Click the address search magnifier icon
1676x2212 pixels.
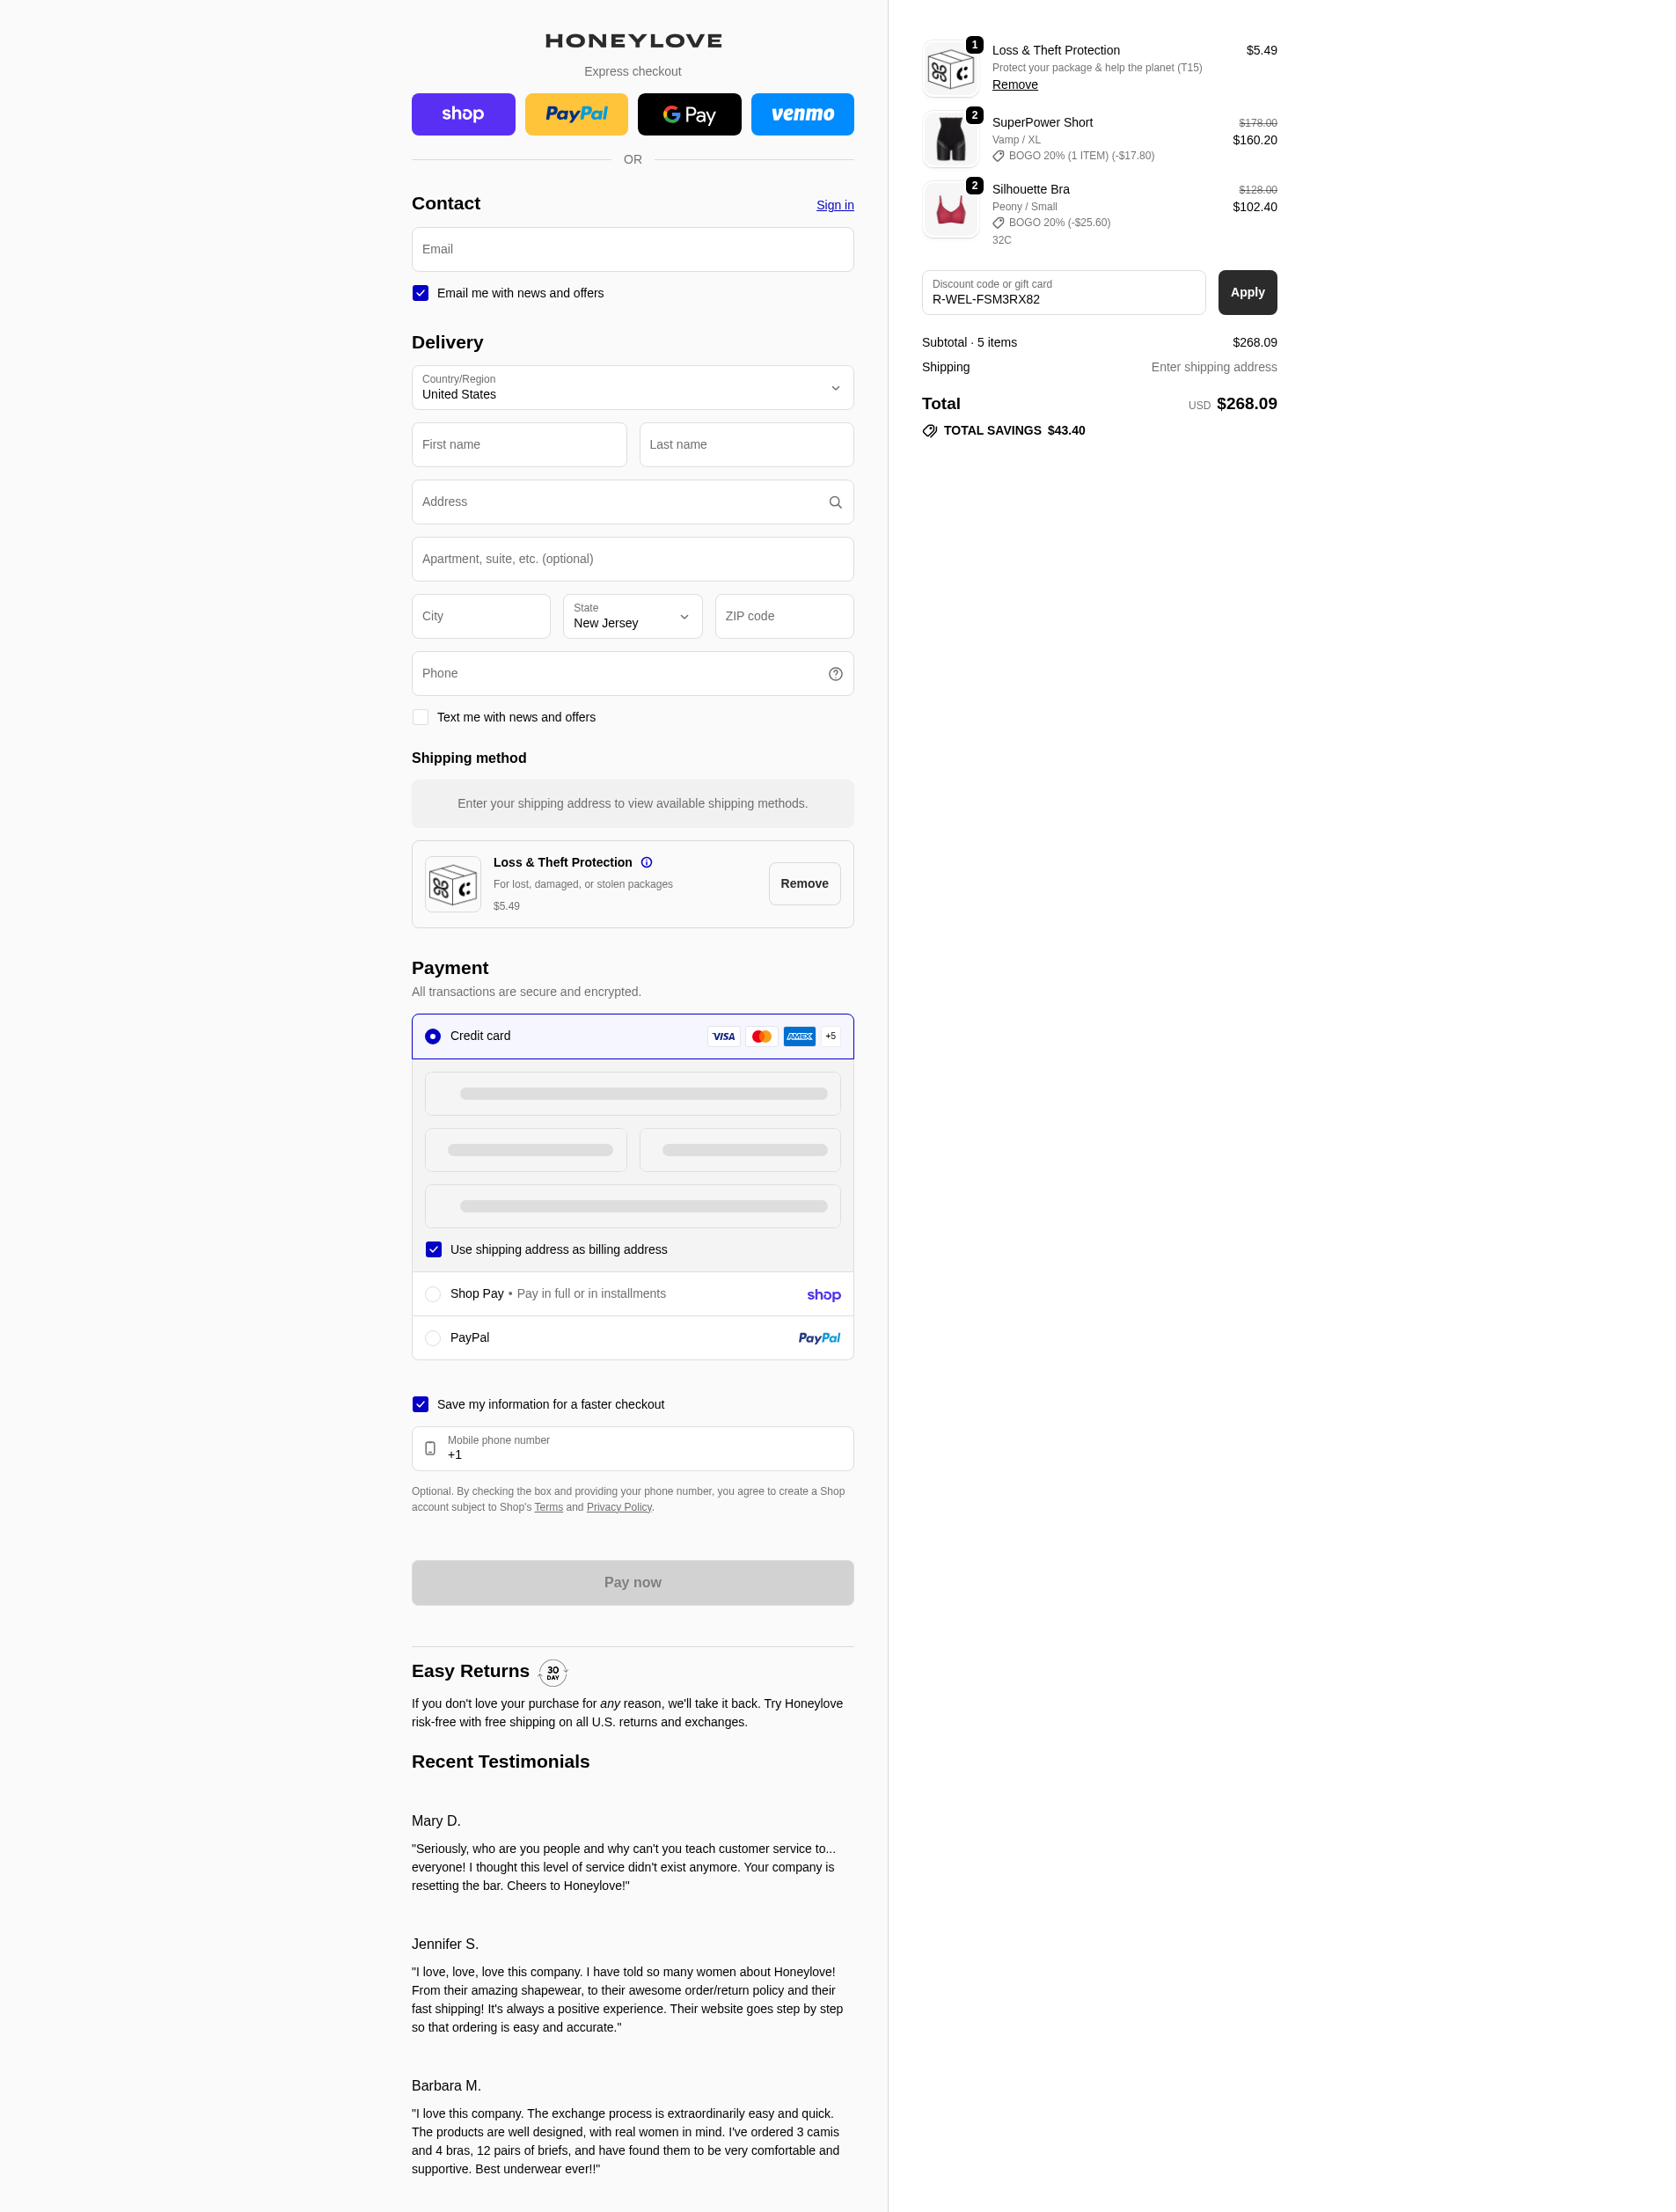[x=835, y=502]
